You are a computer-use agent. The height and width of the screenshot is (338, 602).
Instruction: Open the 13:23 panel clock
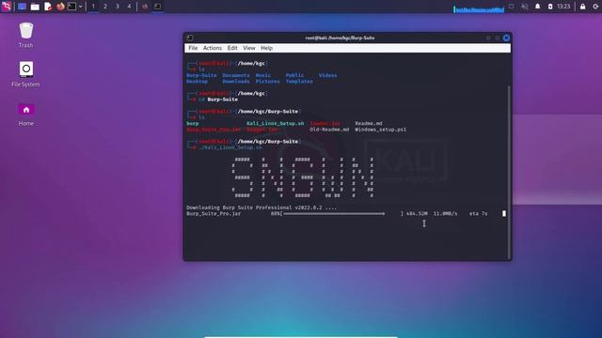point(563,7)
